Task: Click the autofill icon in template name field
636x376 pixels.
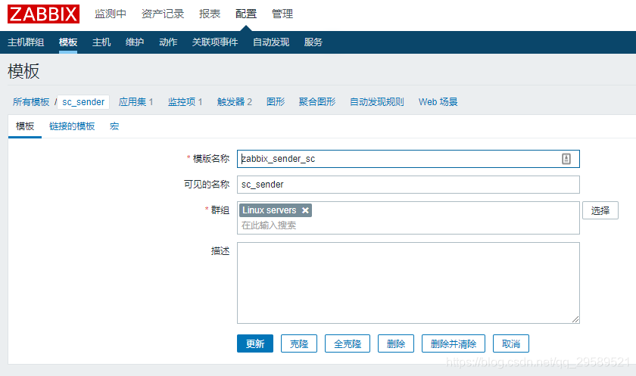Action: [566, 159]
